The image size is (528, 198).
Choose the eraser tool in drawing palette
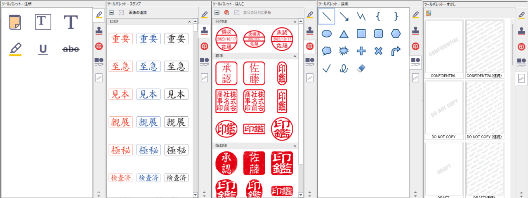tap(361, 68)
